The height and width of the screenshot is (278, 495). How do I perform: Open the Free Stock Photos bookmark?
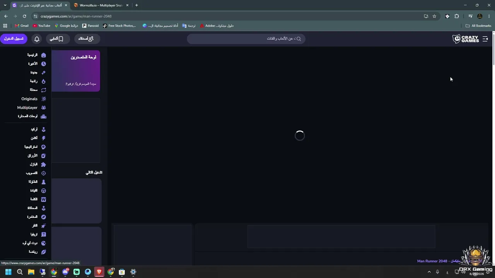(119, 26)
